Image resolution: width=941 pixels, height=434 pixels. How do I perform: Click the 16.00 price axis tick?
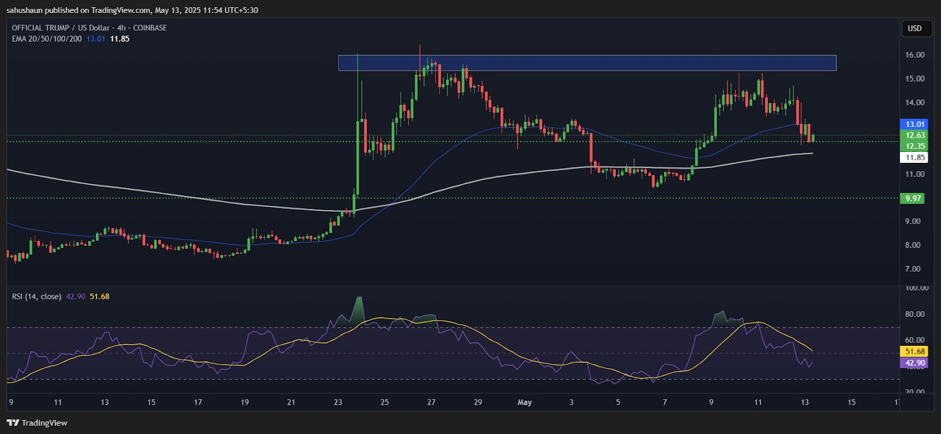[x=915, y=55]
